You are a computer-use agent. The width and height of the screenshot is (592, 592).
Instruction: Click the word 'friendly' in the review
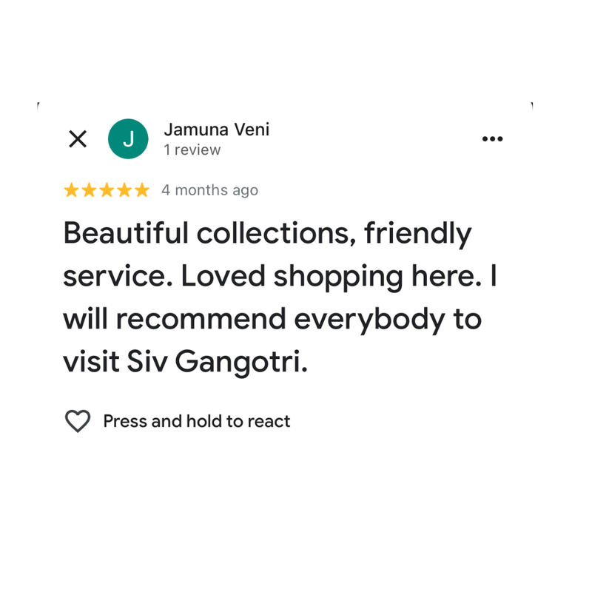pyautogui.click(x=418, y=234)
